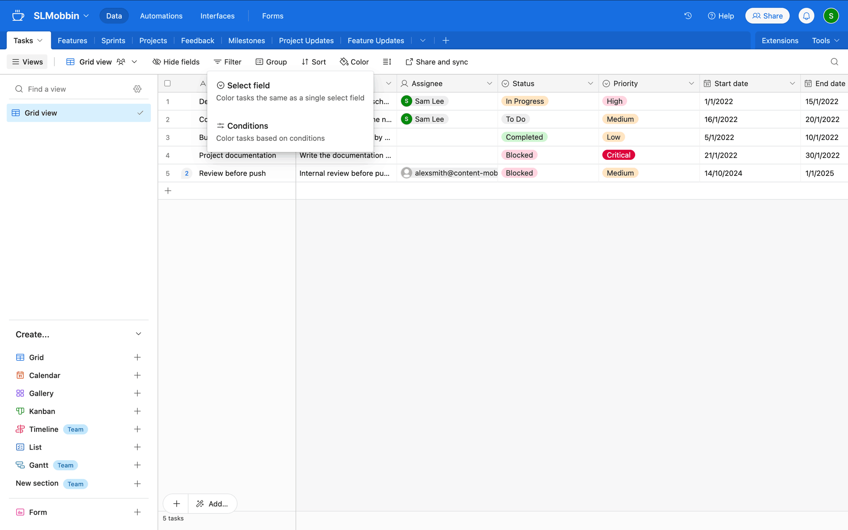Add a Timeline view plus icon

point(137,429)
